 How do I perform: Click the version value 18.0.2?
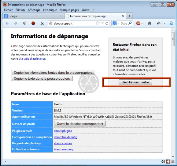pyautogui.click(x=57, y=110)
